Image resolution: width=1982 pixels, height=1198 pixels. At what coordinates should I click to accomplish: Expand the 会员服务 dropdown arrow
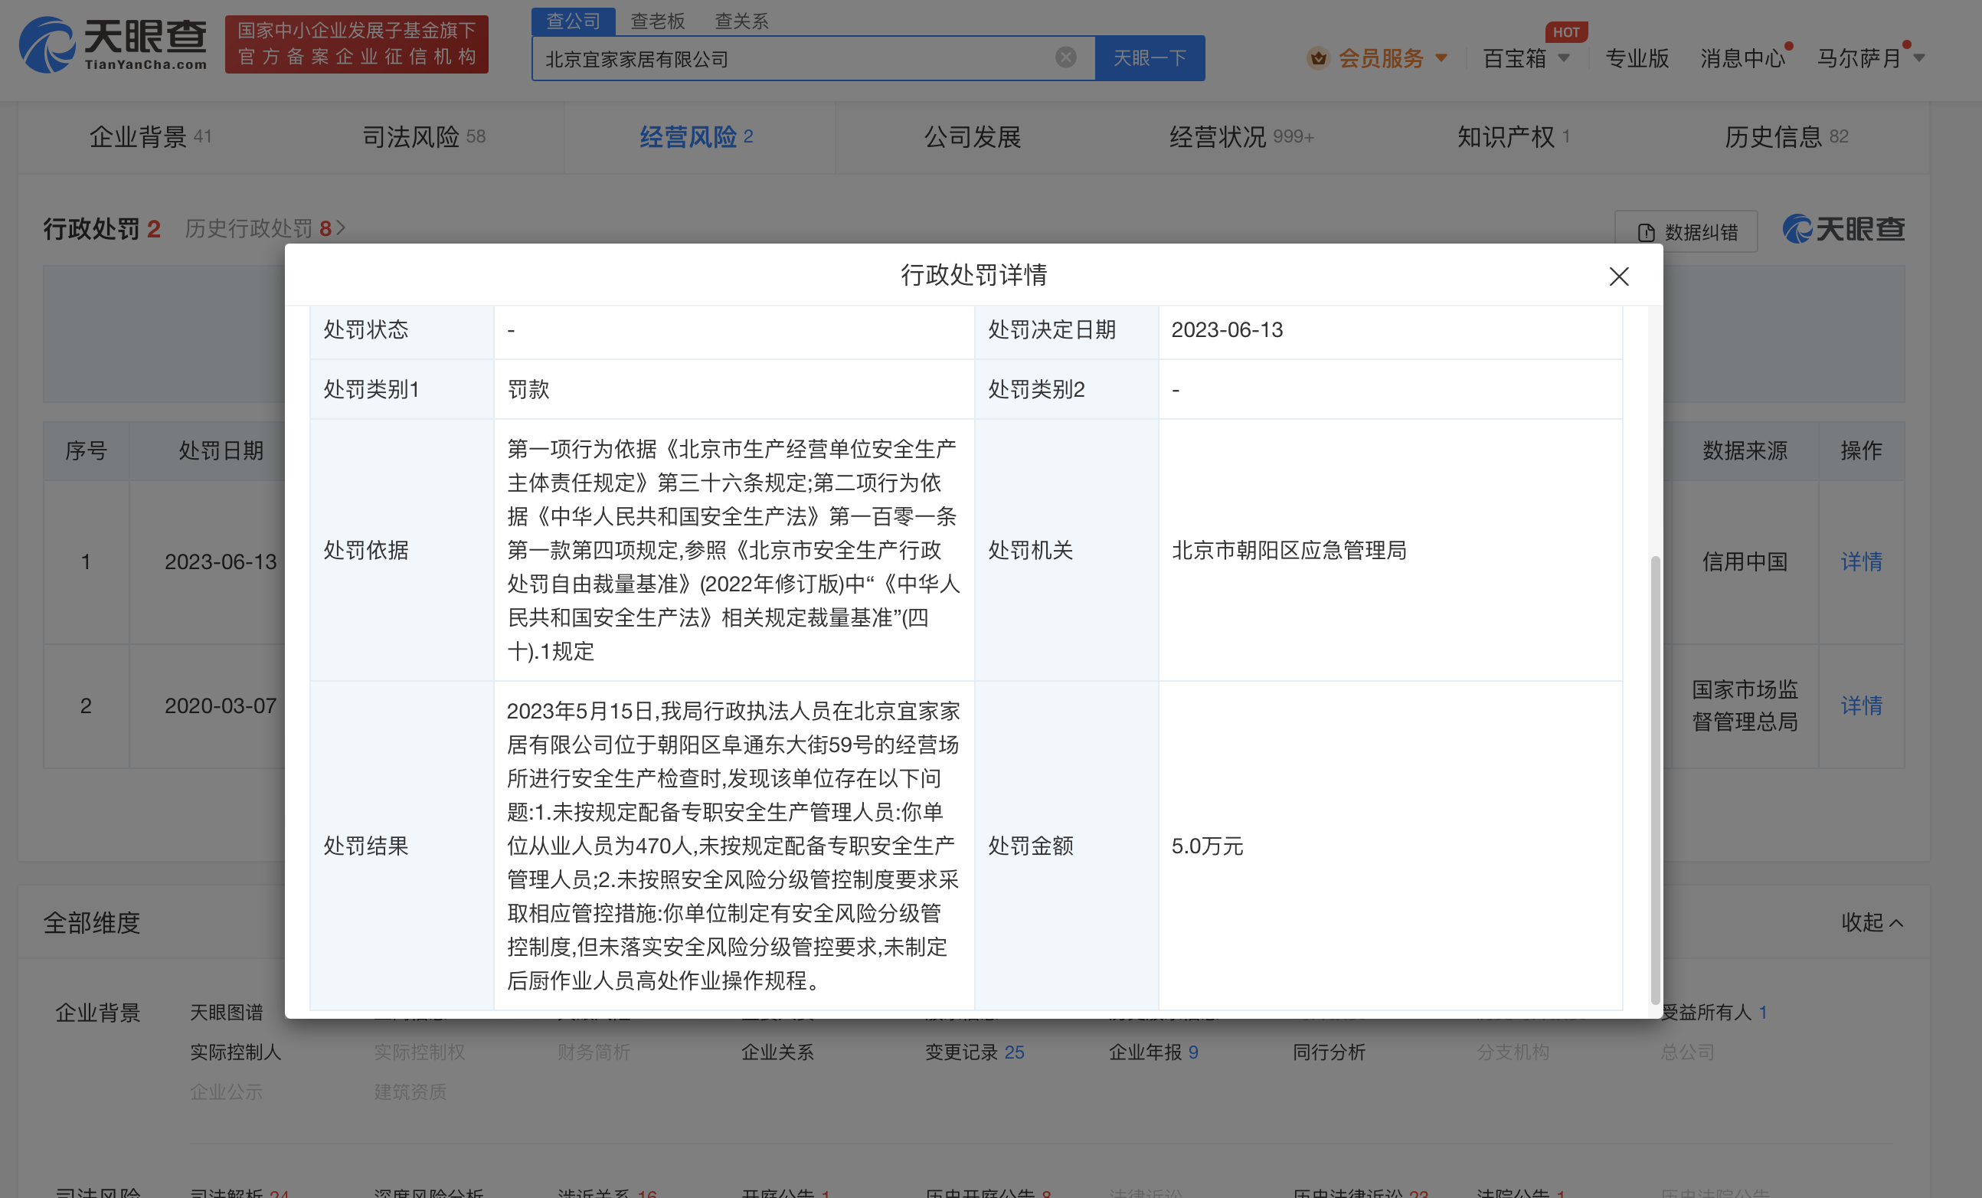click(1441, 58)
